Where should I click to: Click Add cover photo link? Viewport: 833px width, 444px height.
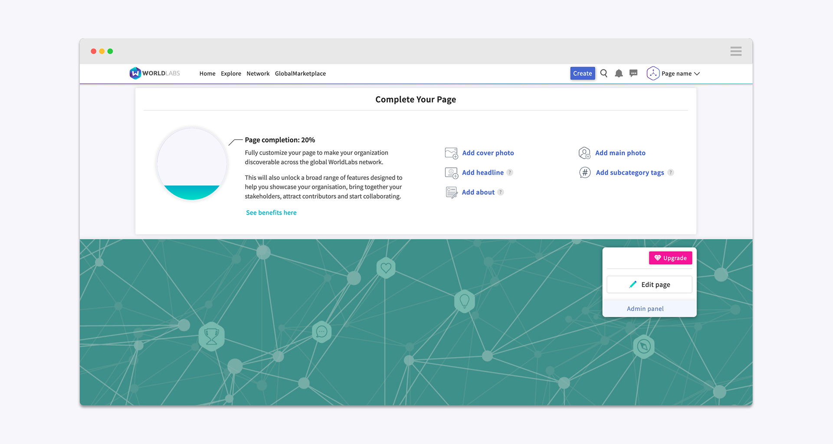[488, 153]
